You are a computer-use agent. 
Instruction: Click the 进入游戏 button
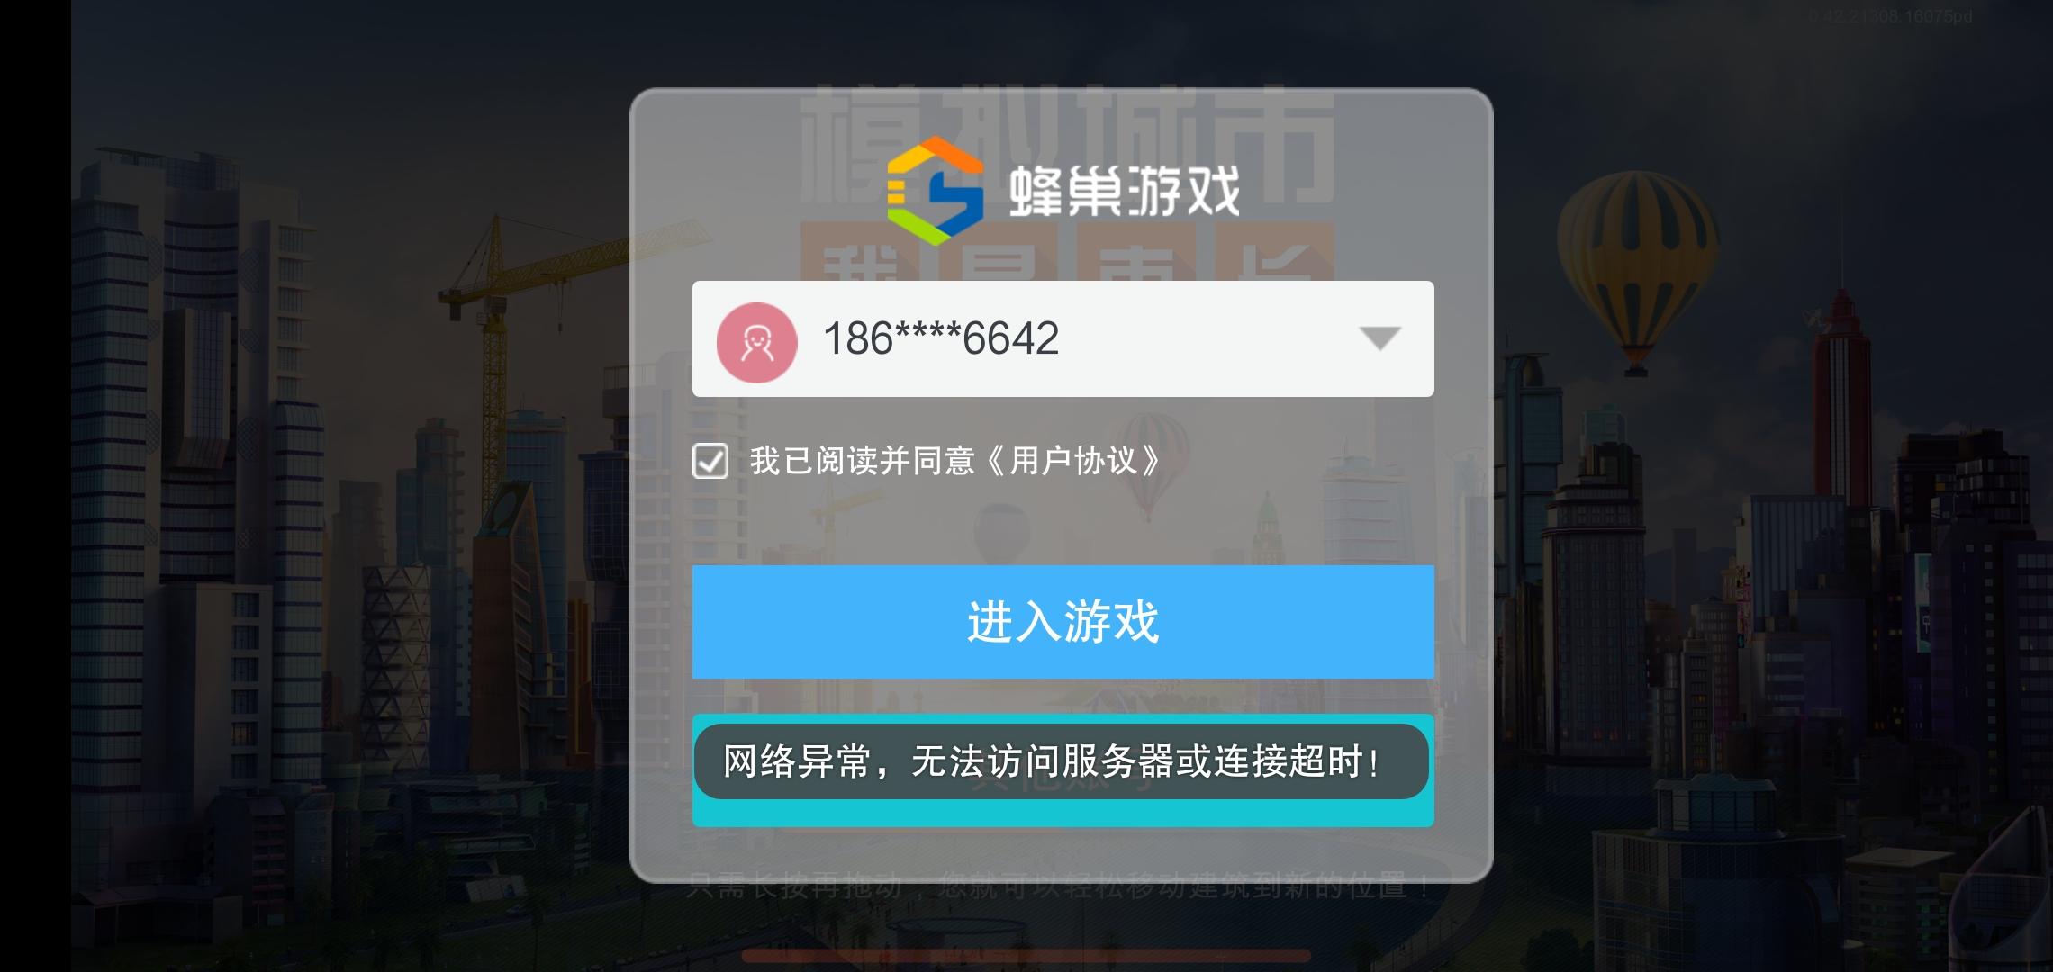(x=1063, y=622)
